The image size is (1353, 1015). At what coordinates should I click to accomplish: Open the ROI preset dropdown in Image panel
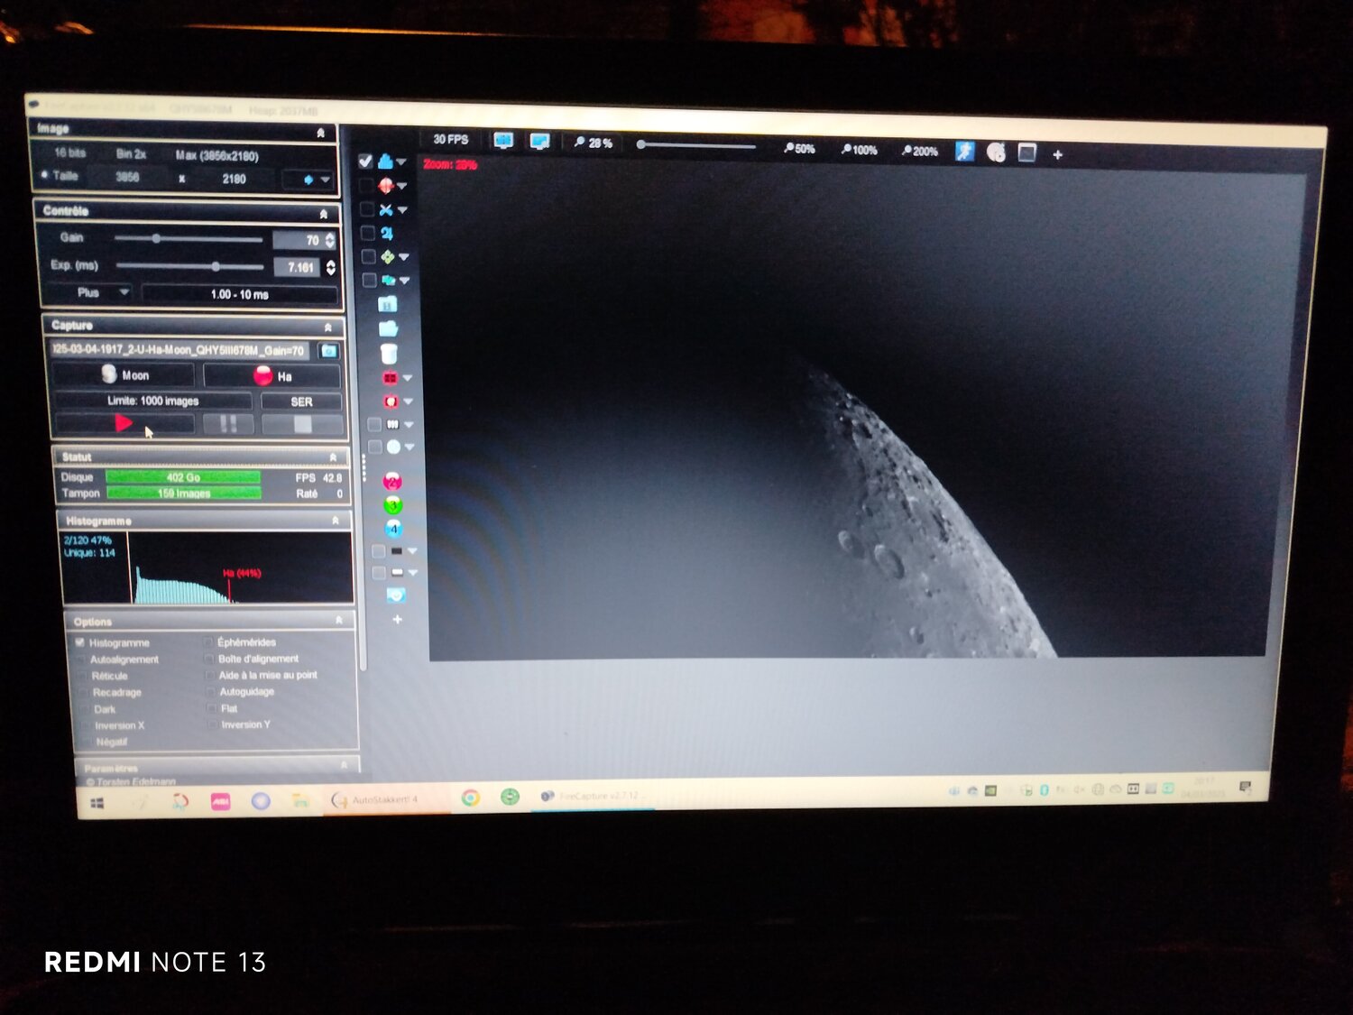coord(310,180)
